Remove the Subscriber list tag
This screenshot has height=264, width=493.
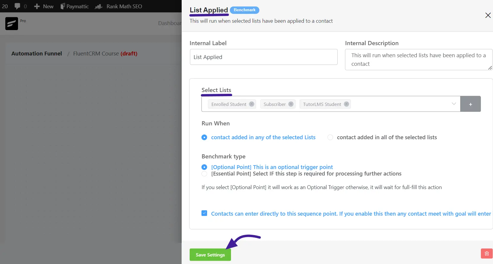[x=291, y=104]
